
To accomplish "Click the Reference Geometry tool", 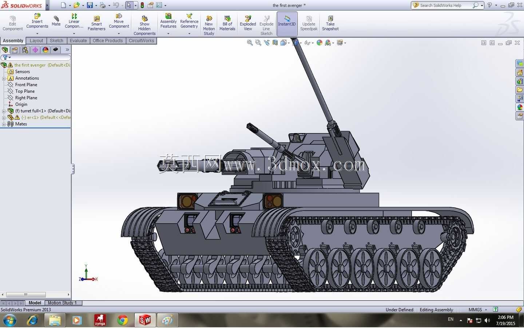I will 189,21.
